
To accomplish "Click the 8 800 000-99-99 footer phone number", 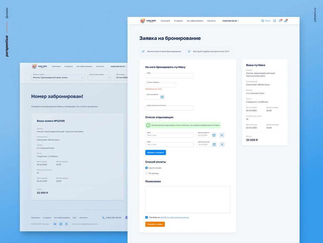I will click(113, 218).
